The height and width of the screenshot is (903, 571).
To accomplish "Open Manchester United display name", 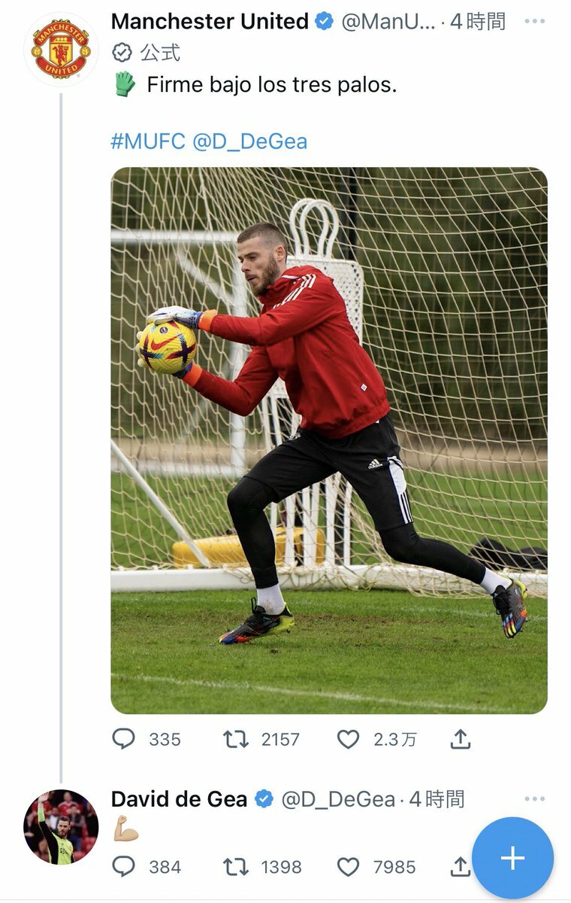I will point(210,22).
